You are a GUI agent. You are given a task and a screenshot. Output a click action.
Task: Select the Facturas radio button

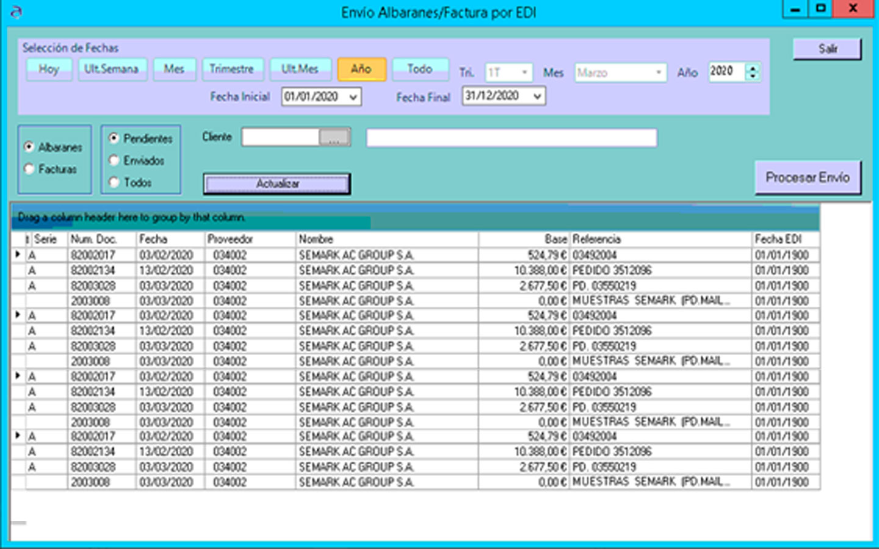(x=29, y=169)
